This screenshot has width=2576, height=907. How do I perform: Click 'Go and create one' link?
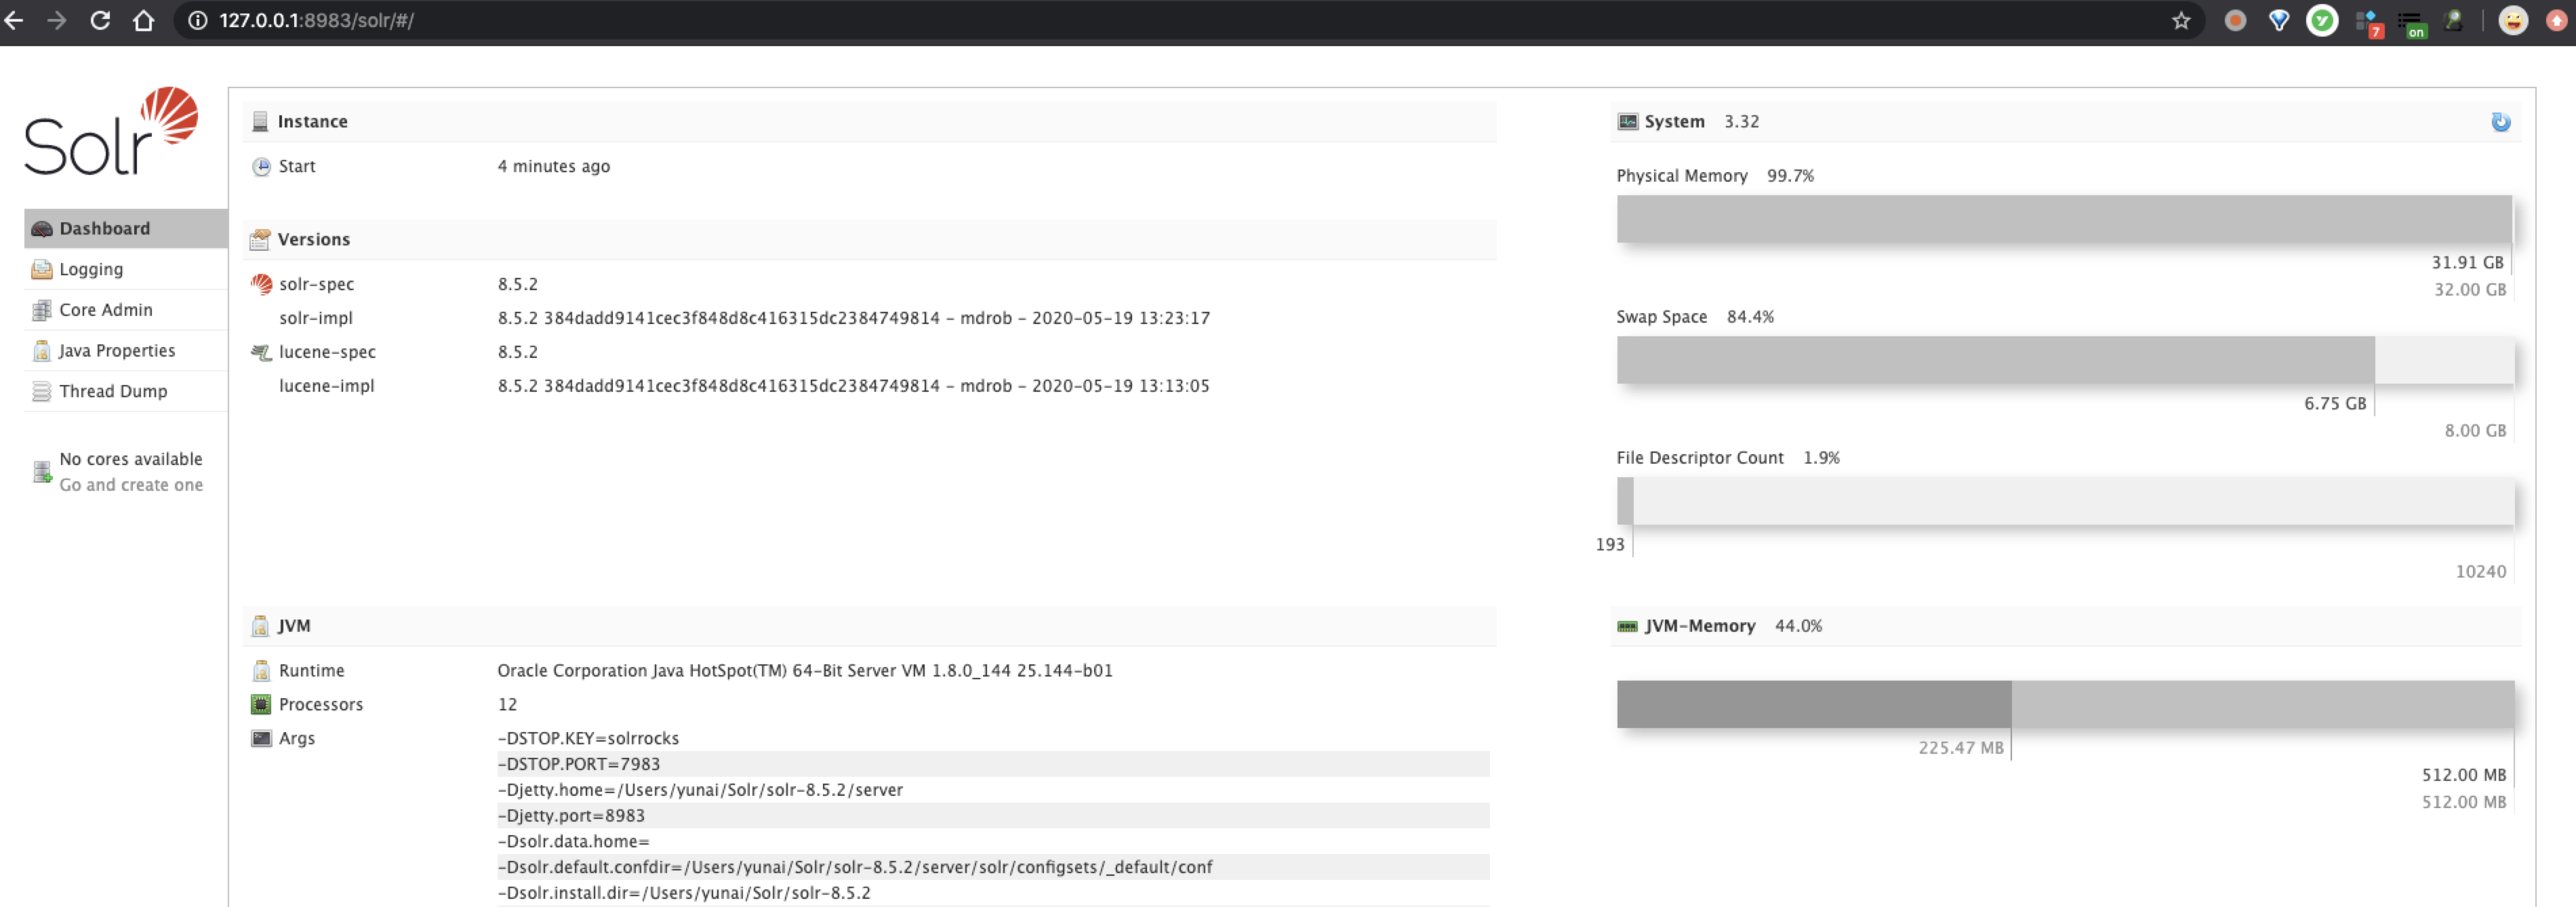pos(131,485)
